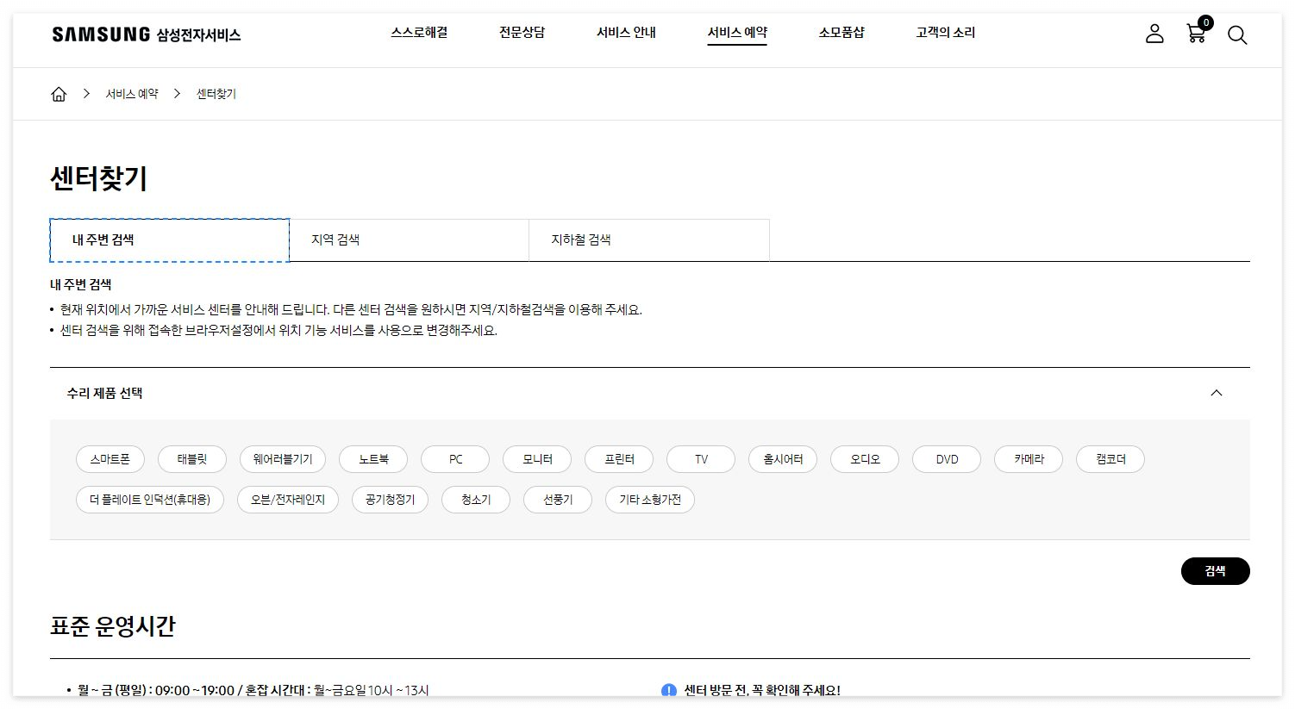Choose the DVD product option
Image resolution: width=1295 pixels, height=709 pixels.
pos(947,459)
